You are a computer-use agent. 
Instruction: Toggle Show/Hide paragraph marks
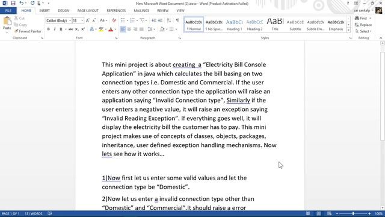[177, 20]
